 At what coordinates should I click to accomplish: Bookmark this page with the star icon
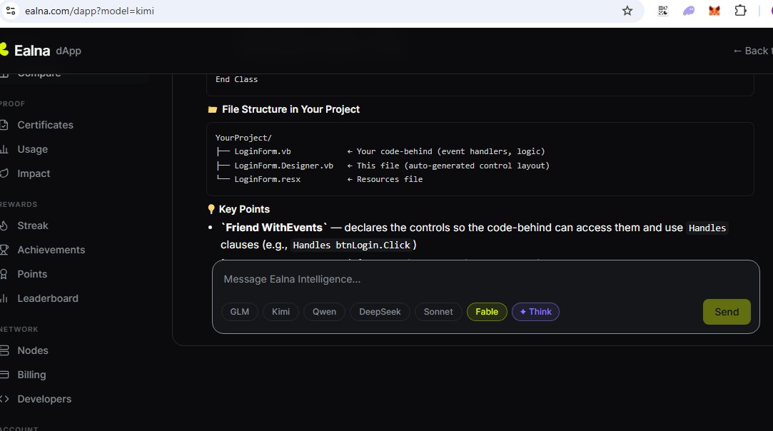[x=627, y=11]
